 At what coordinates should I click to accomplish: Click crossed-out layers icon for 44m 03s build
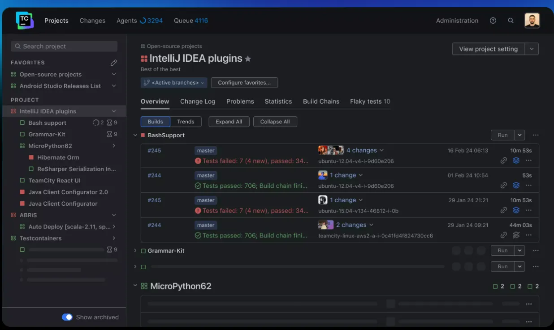516,235
